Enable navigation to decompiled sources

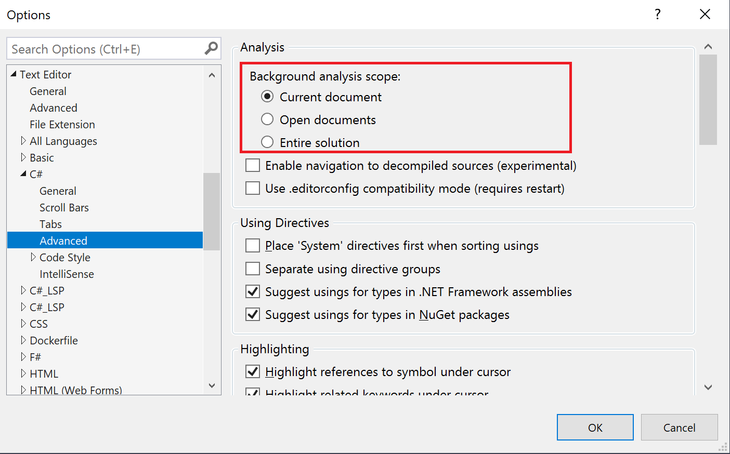click(252, 165)
